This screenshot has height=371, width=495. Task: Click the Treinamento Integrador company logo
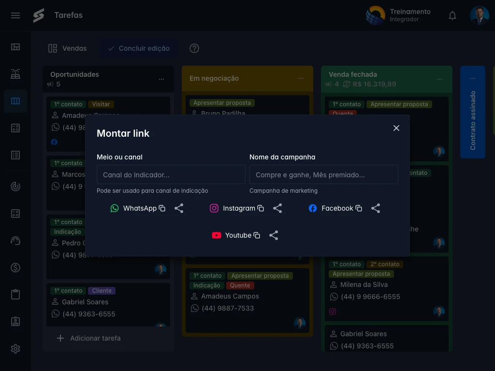click(375, 15)
